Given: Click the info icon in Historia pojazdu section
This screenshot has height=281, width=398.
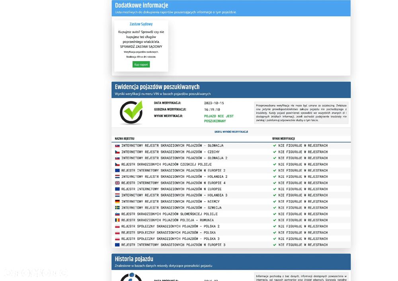Looking at the screenshot, I should click(x=131, y=277).
